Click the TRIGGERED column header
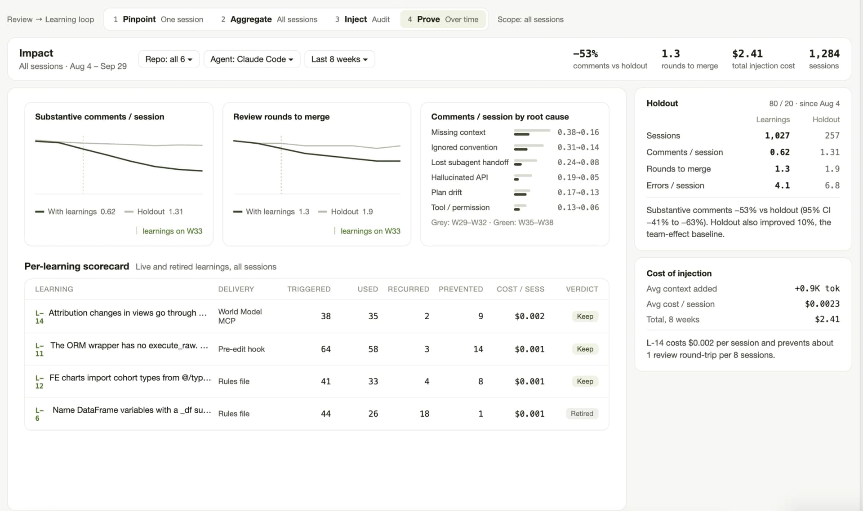Viewport: 863px width, 511px height. pyautogui.click(x=309, y=289)
